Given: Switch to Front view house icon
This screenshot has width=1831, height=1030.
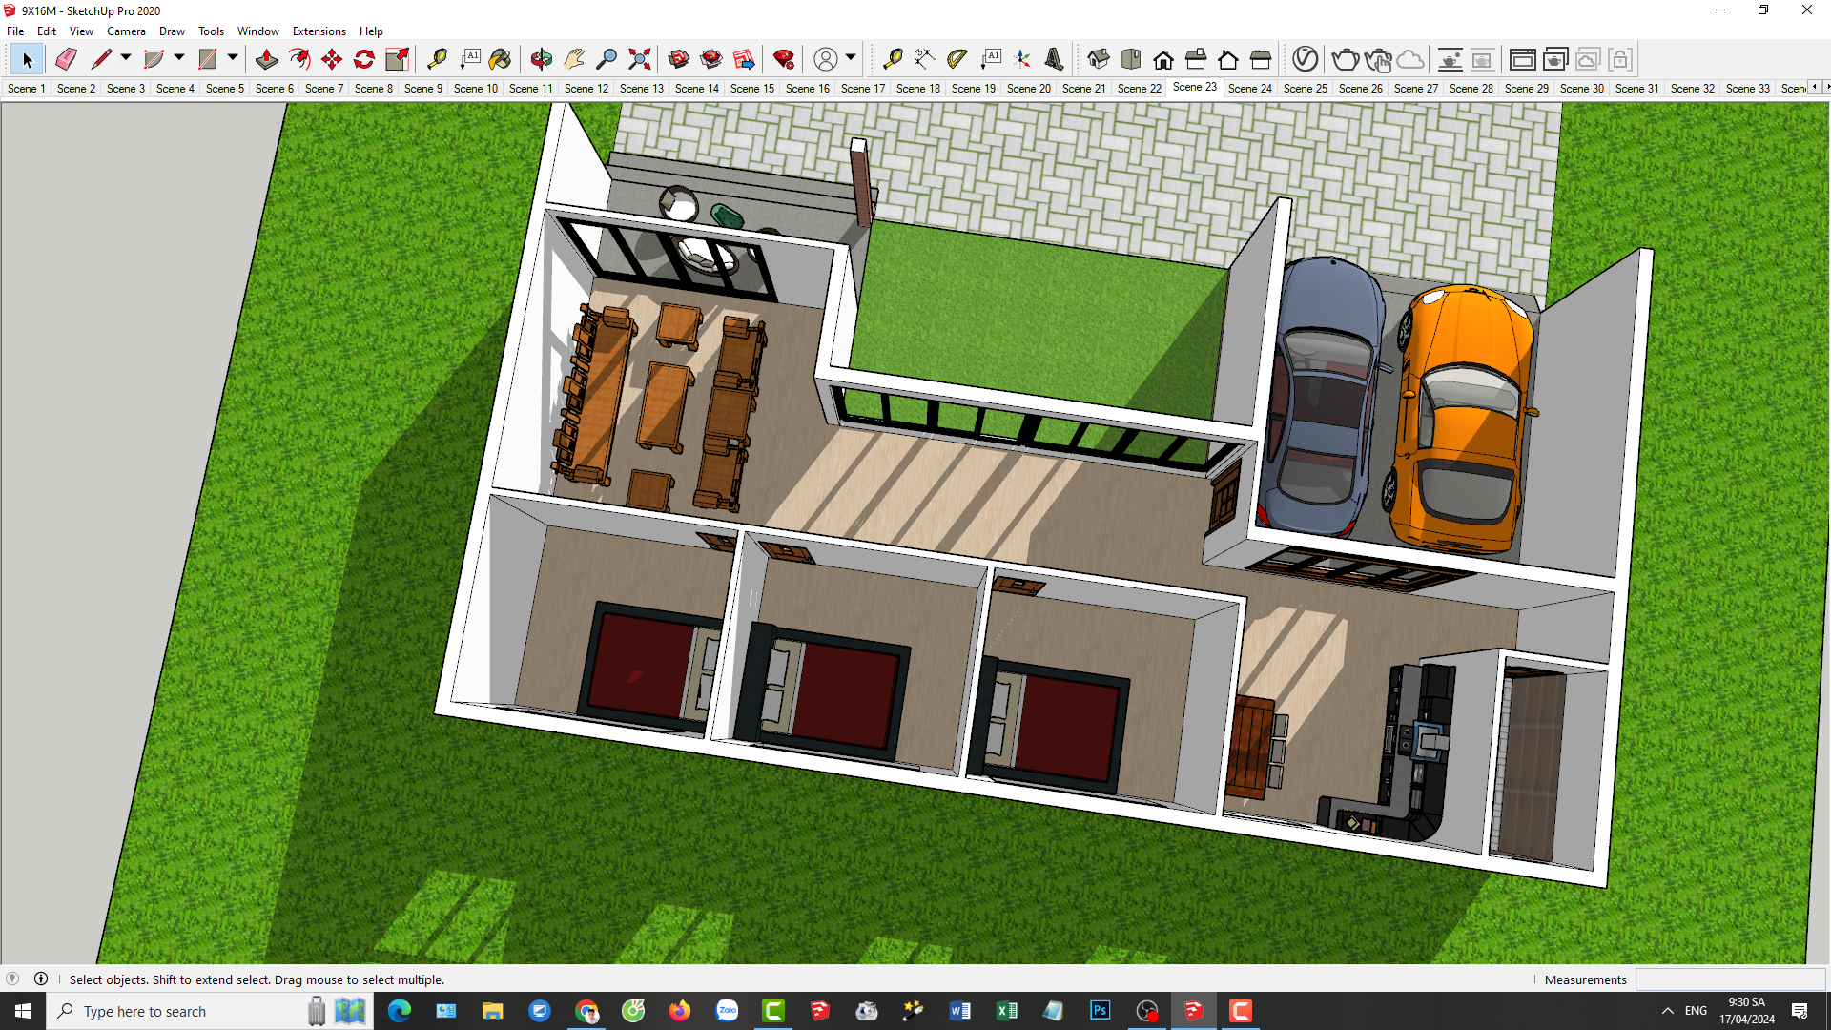Looking at the screenshot, I should point(1163,59).
